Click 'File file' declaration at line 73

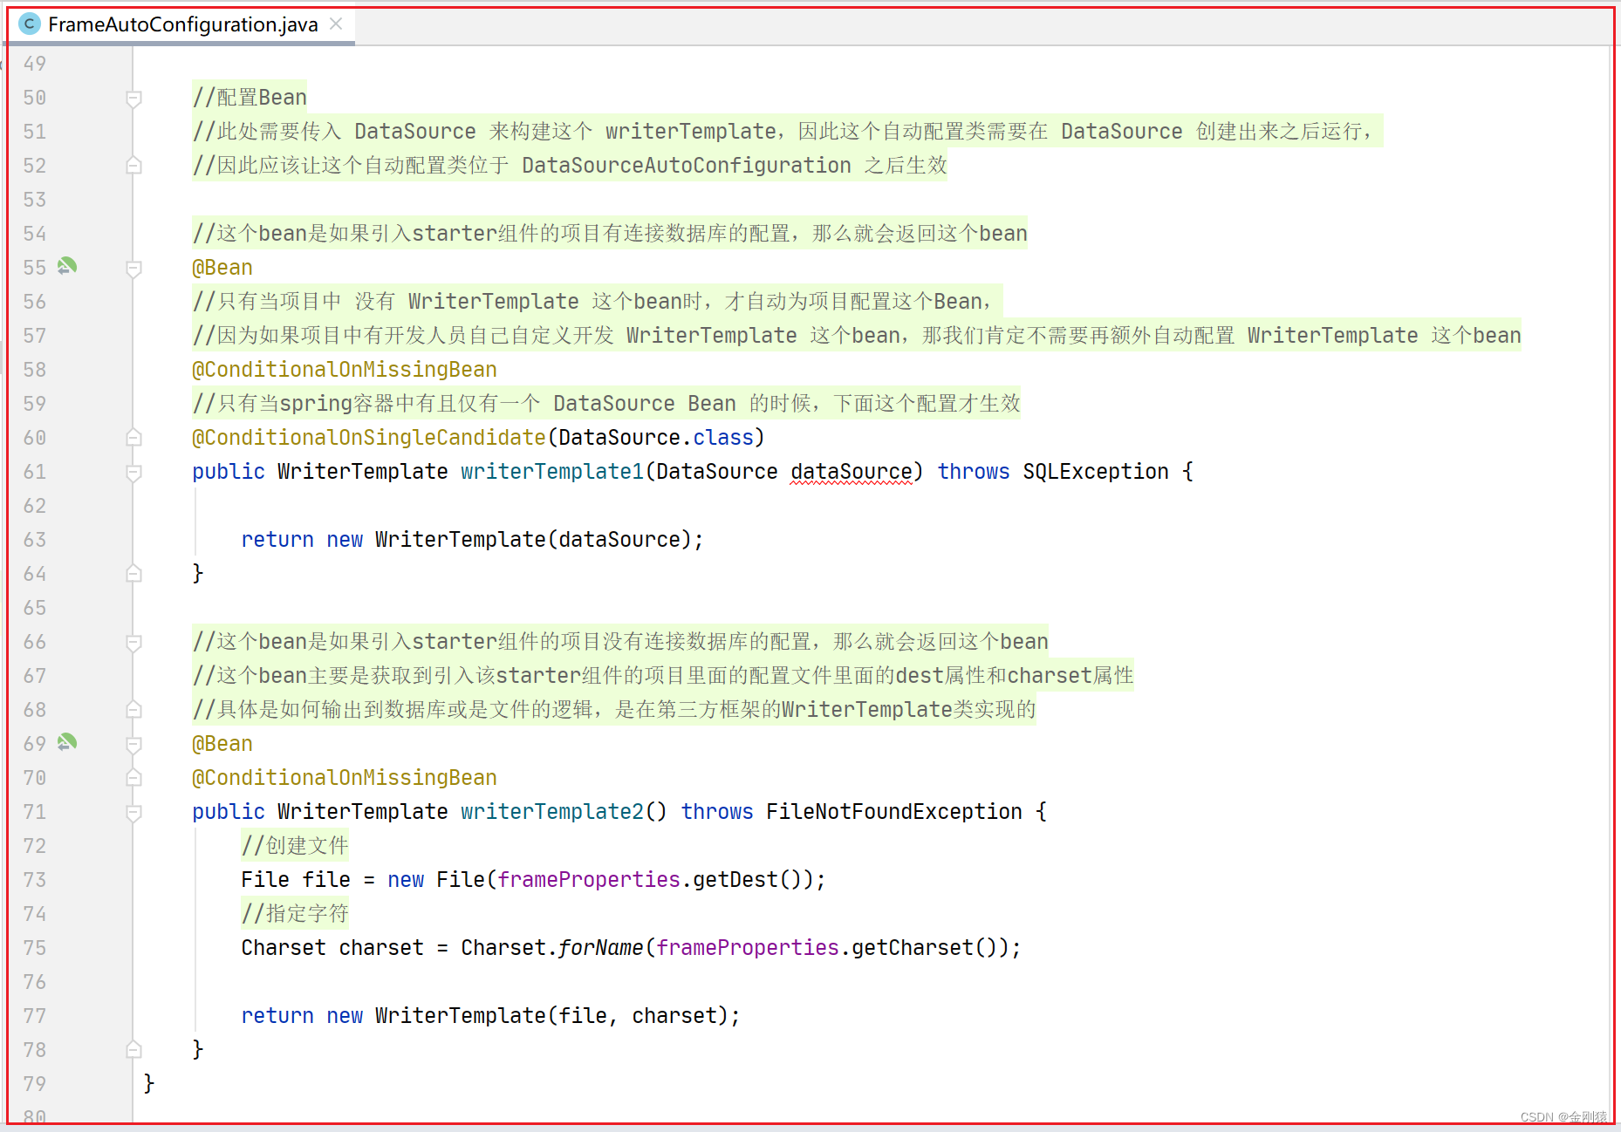point(296,880)
